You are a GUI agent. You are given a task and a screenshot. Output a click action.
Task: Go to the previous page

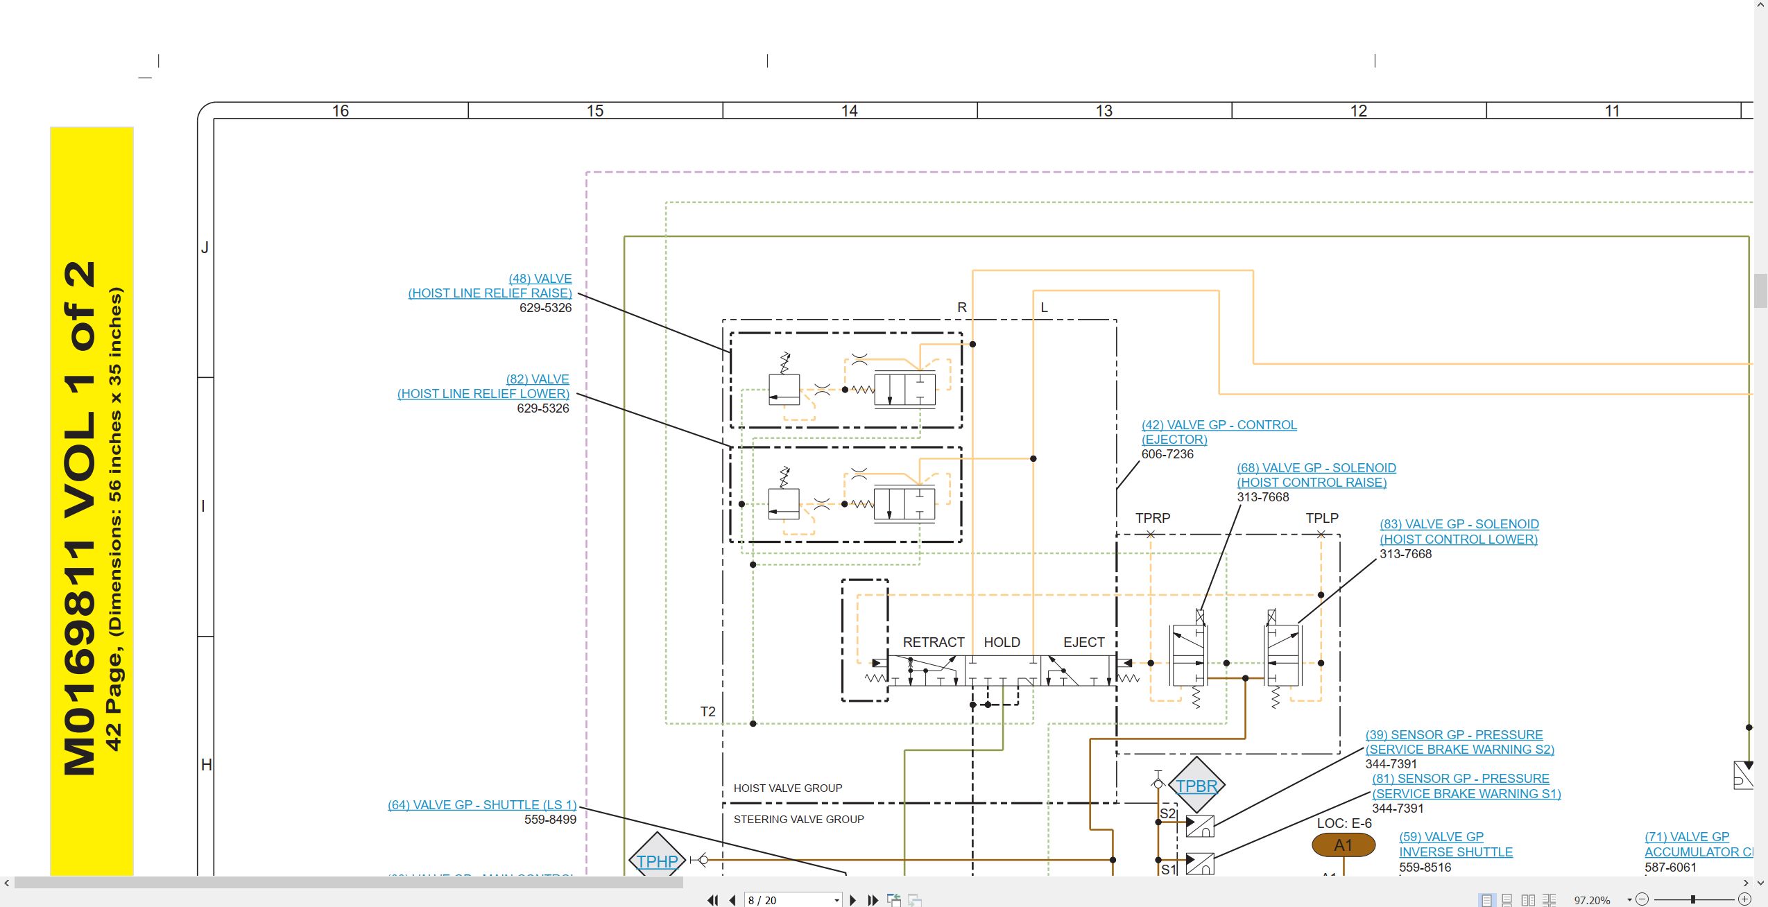tap(732, 900)
